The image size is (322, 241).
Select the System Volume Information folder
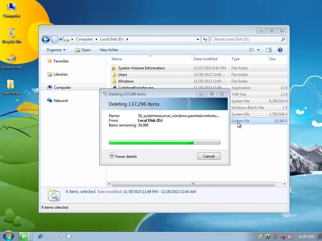click(199, 68)
